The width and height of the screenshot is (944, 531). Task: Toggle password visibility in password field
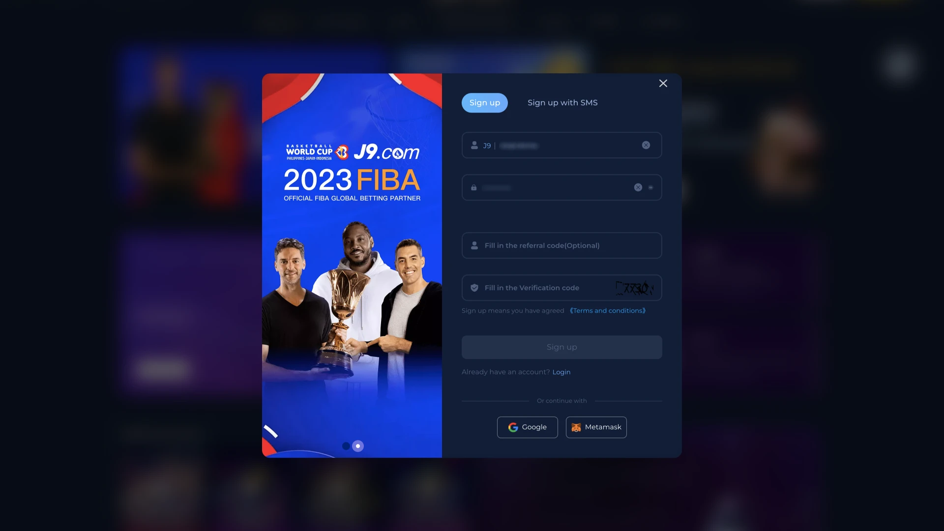(x=650, y=187)
